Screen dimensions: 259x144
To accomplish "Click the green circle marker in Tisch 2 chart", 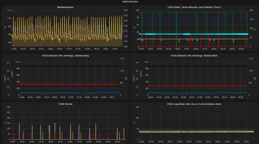I will coord(140,13).
